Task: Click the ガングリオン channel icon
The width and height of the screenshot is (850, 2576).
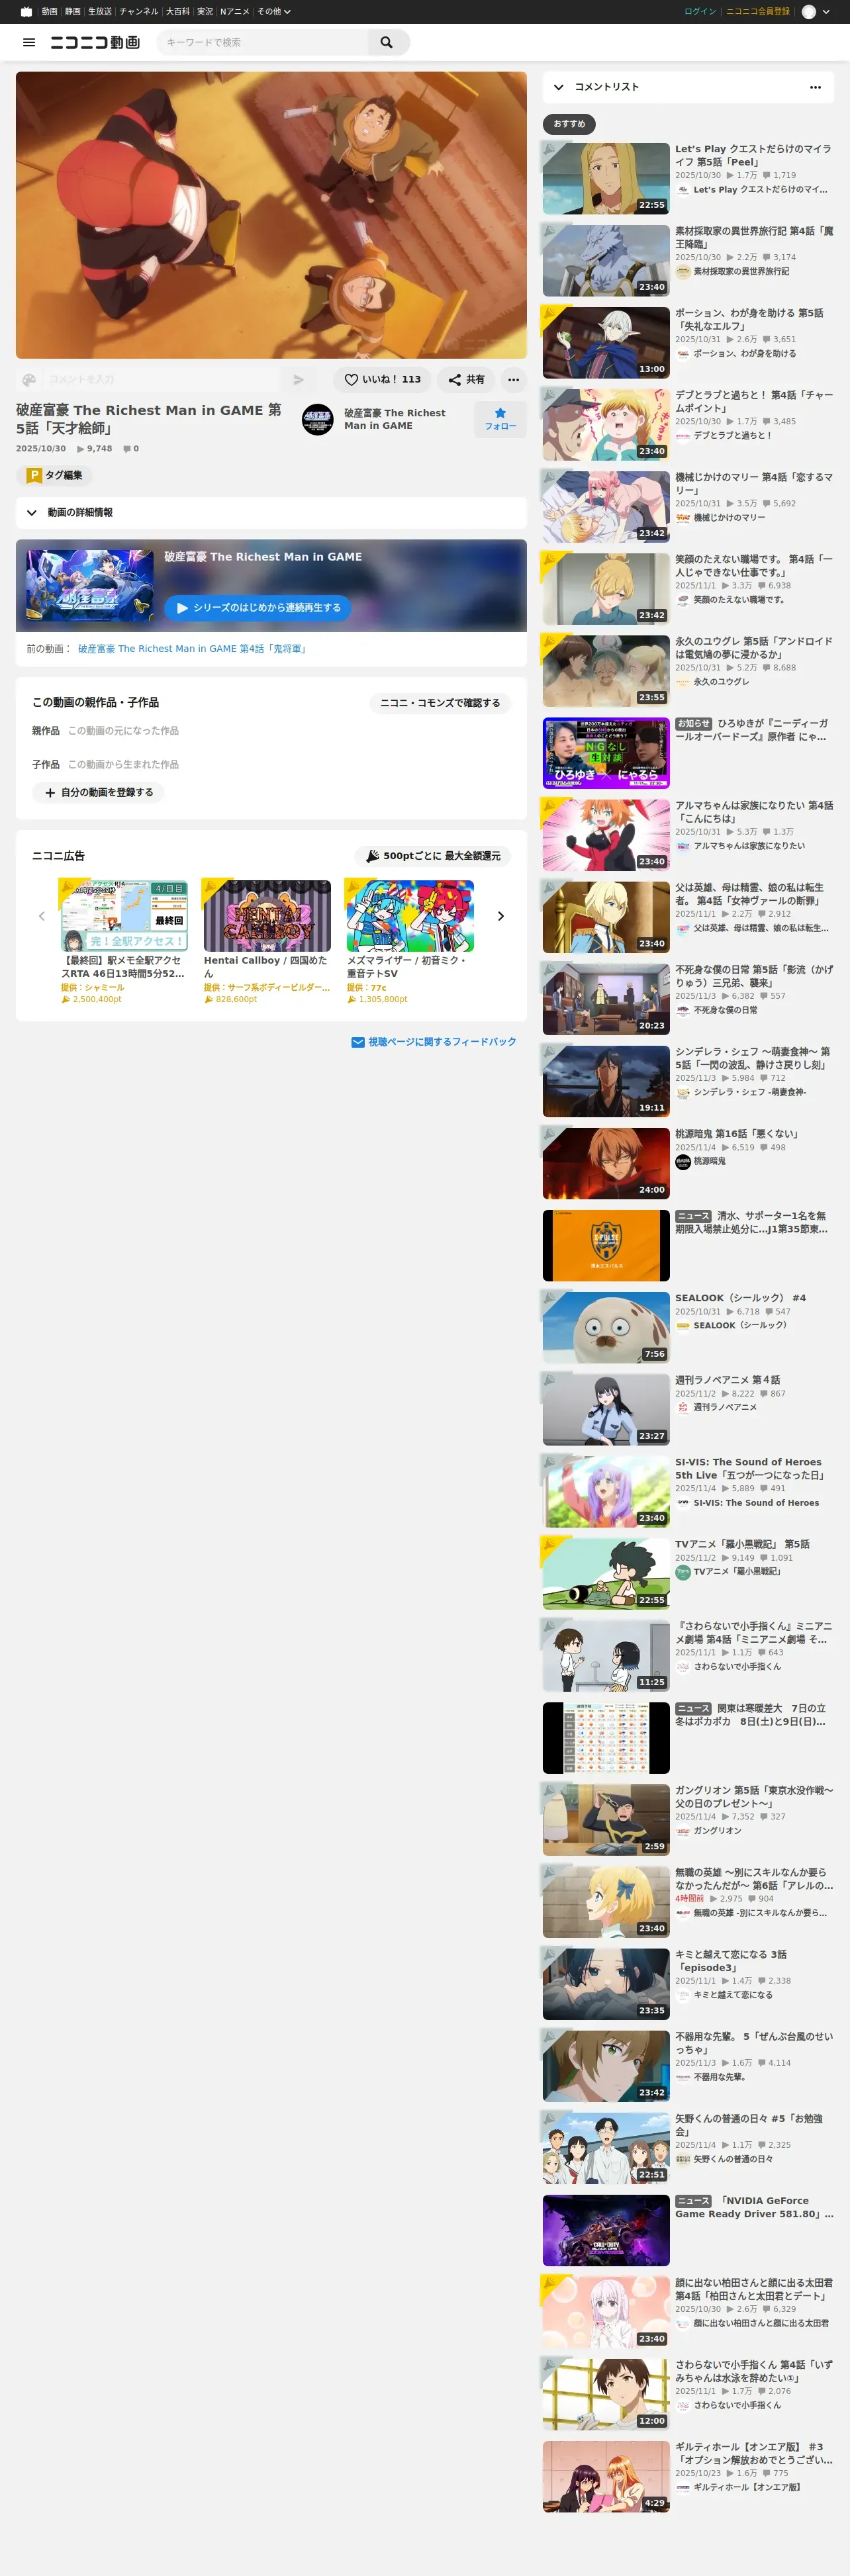Action: 683,1831
